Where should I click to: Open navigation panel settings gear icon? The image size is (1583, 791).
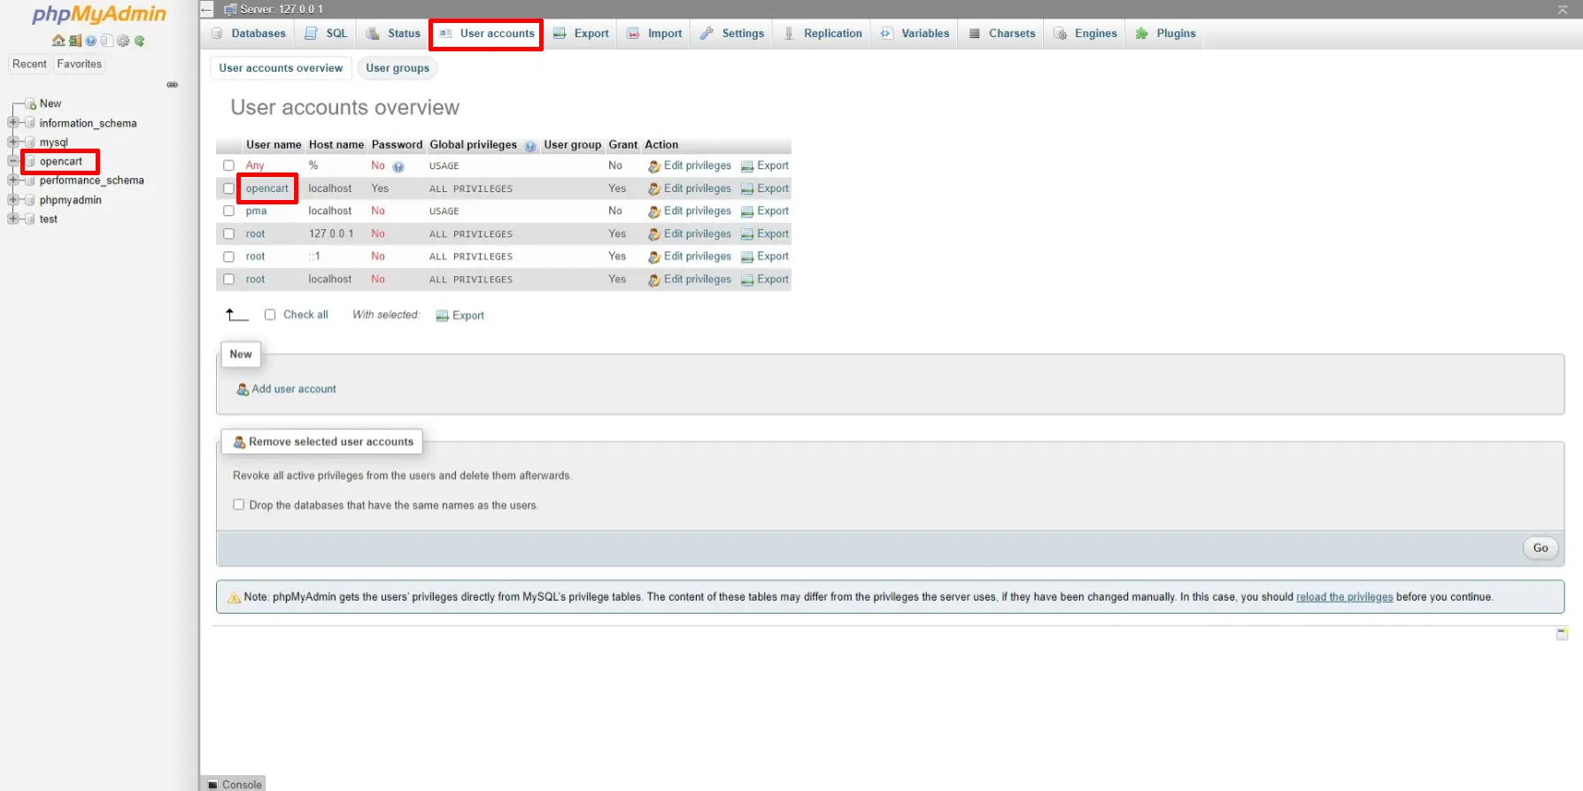tap(123, 41)
